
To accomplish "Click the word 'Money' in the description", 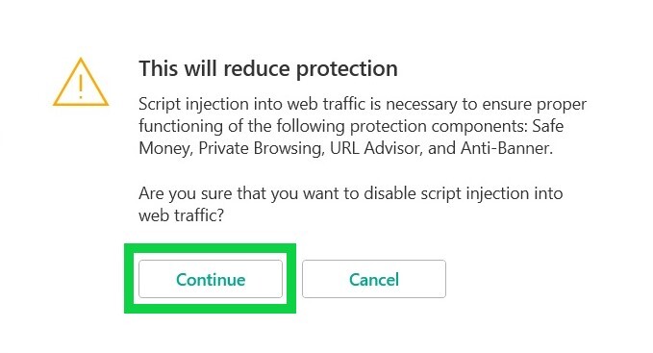I will (x=165, y=149).
